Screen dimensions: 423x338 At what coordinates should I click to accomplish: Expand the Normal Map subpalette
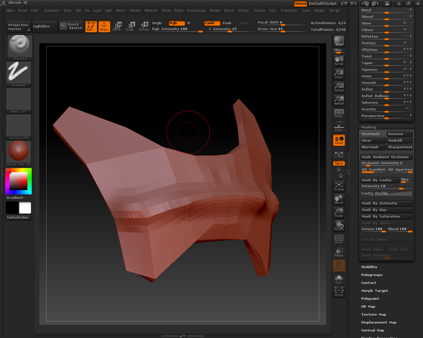(373, 330)
